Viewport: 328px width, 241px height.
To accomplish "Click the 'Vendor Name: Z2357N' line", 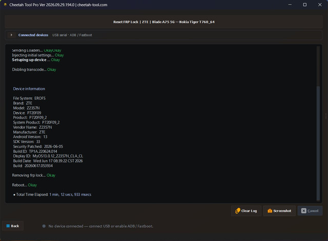I will 32,127.
